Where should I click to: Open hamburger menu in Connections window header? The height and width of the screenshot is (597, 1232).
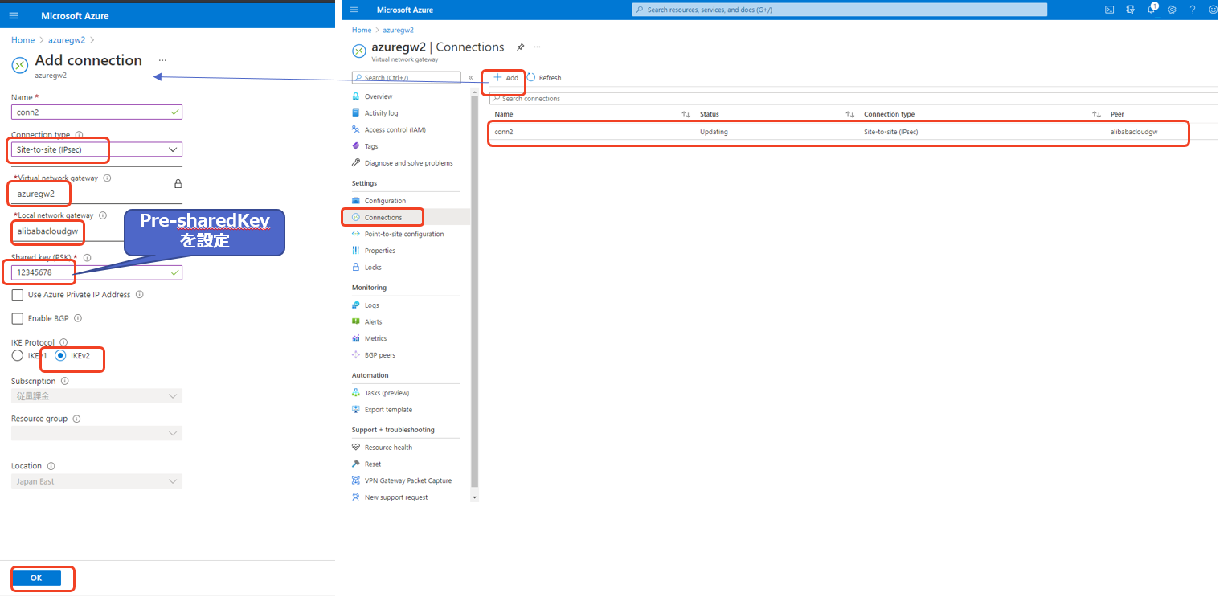point(354,10)
